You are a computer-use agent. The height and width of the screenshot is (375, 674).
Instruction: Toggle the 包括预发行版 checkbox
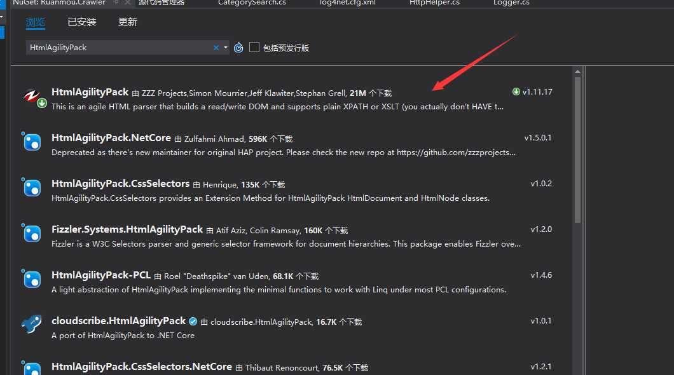[x=254, y=47]
